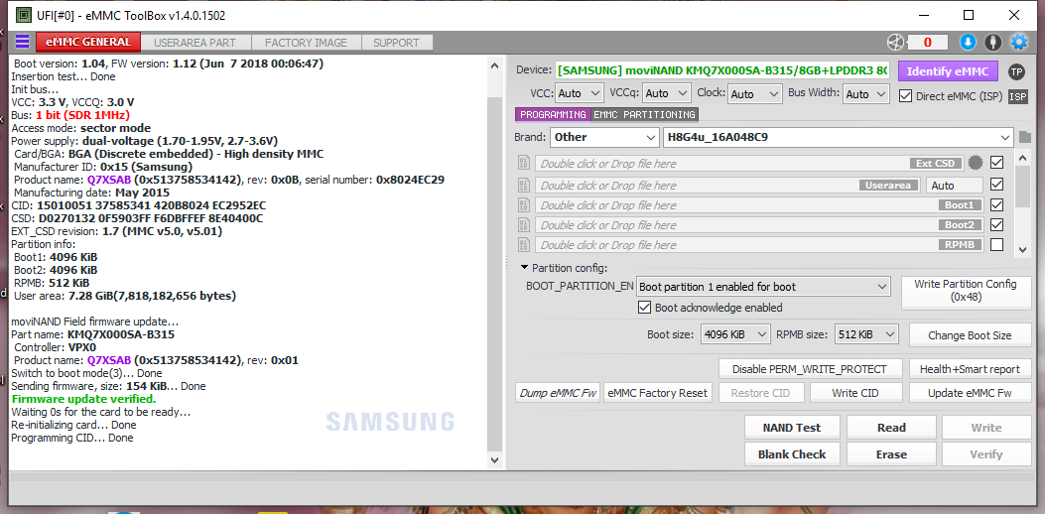Uncheck the Boot1 checkbox
Screen dimensions: 1045x514
pyautogui.click(x=997, y=204)
